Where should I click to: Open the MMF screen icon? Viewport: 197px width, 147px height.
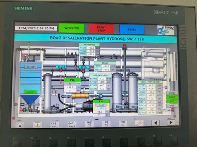(89, 124)
